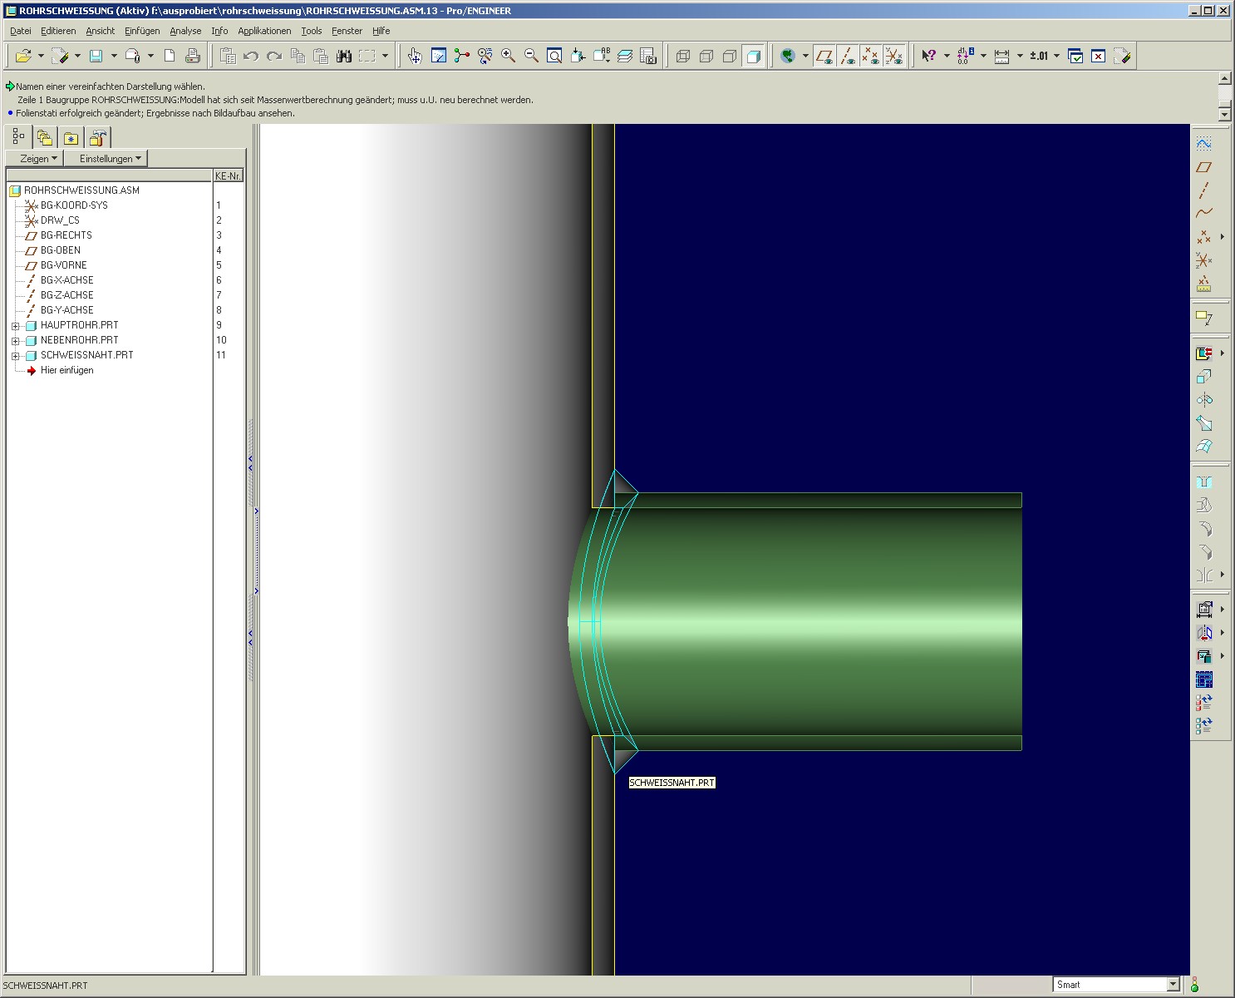Open the Smart selection filter dropdown

click(x=1173, y=985)
